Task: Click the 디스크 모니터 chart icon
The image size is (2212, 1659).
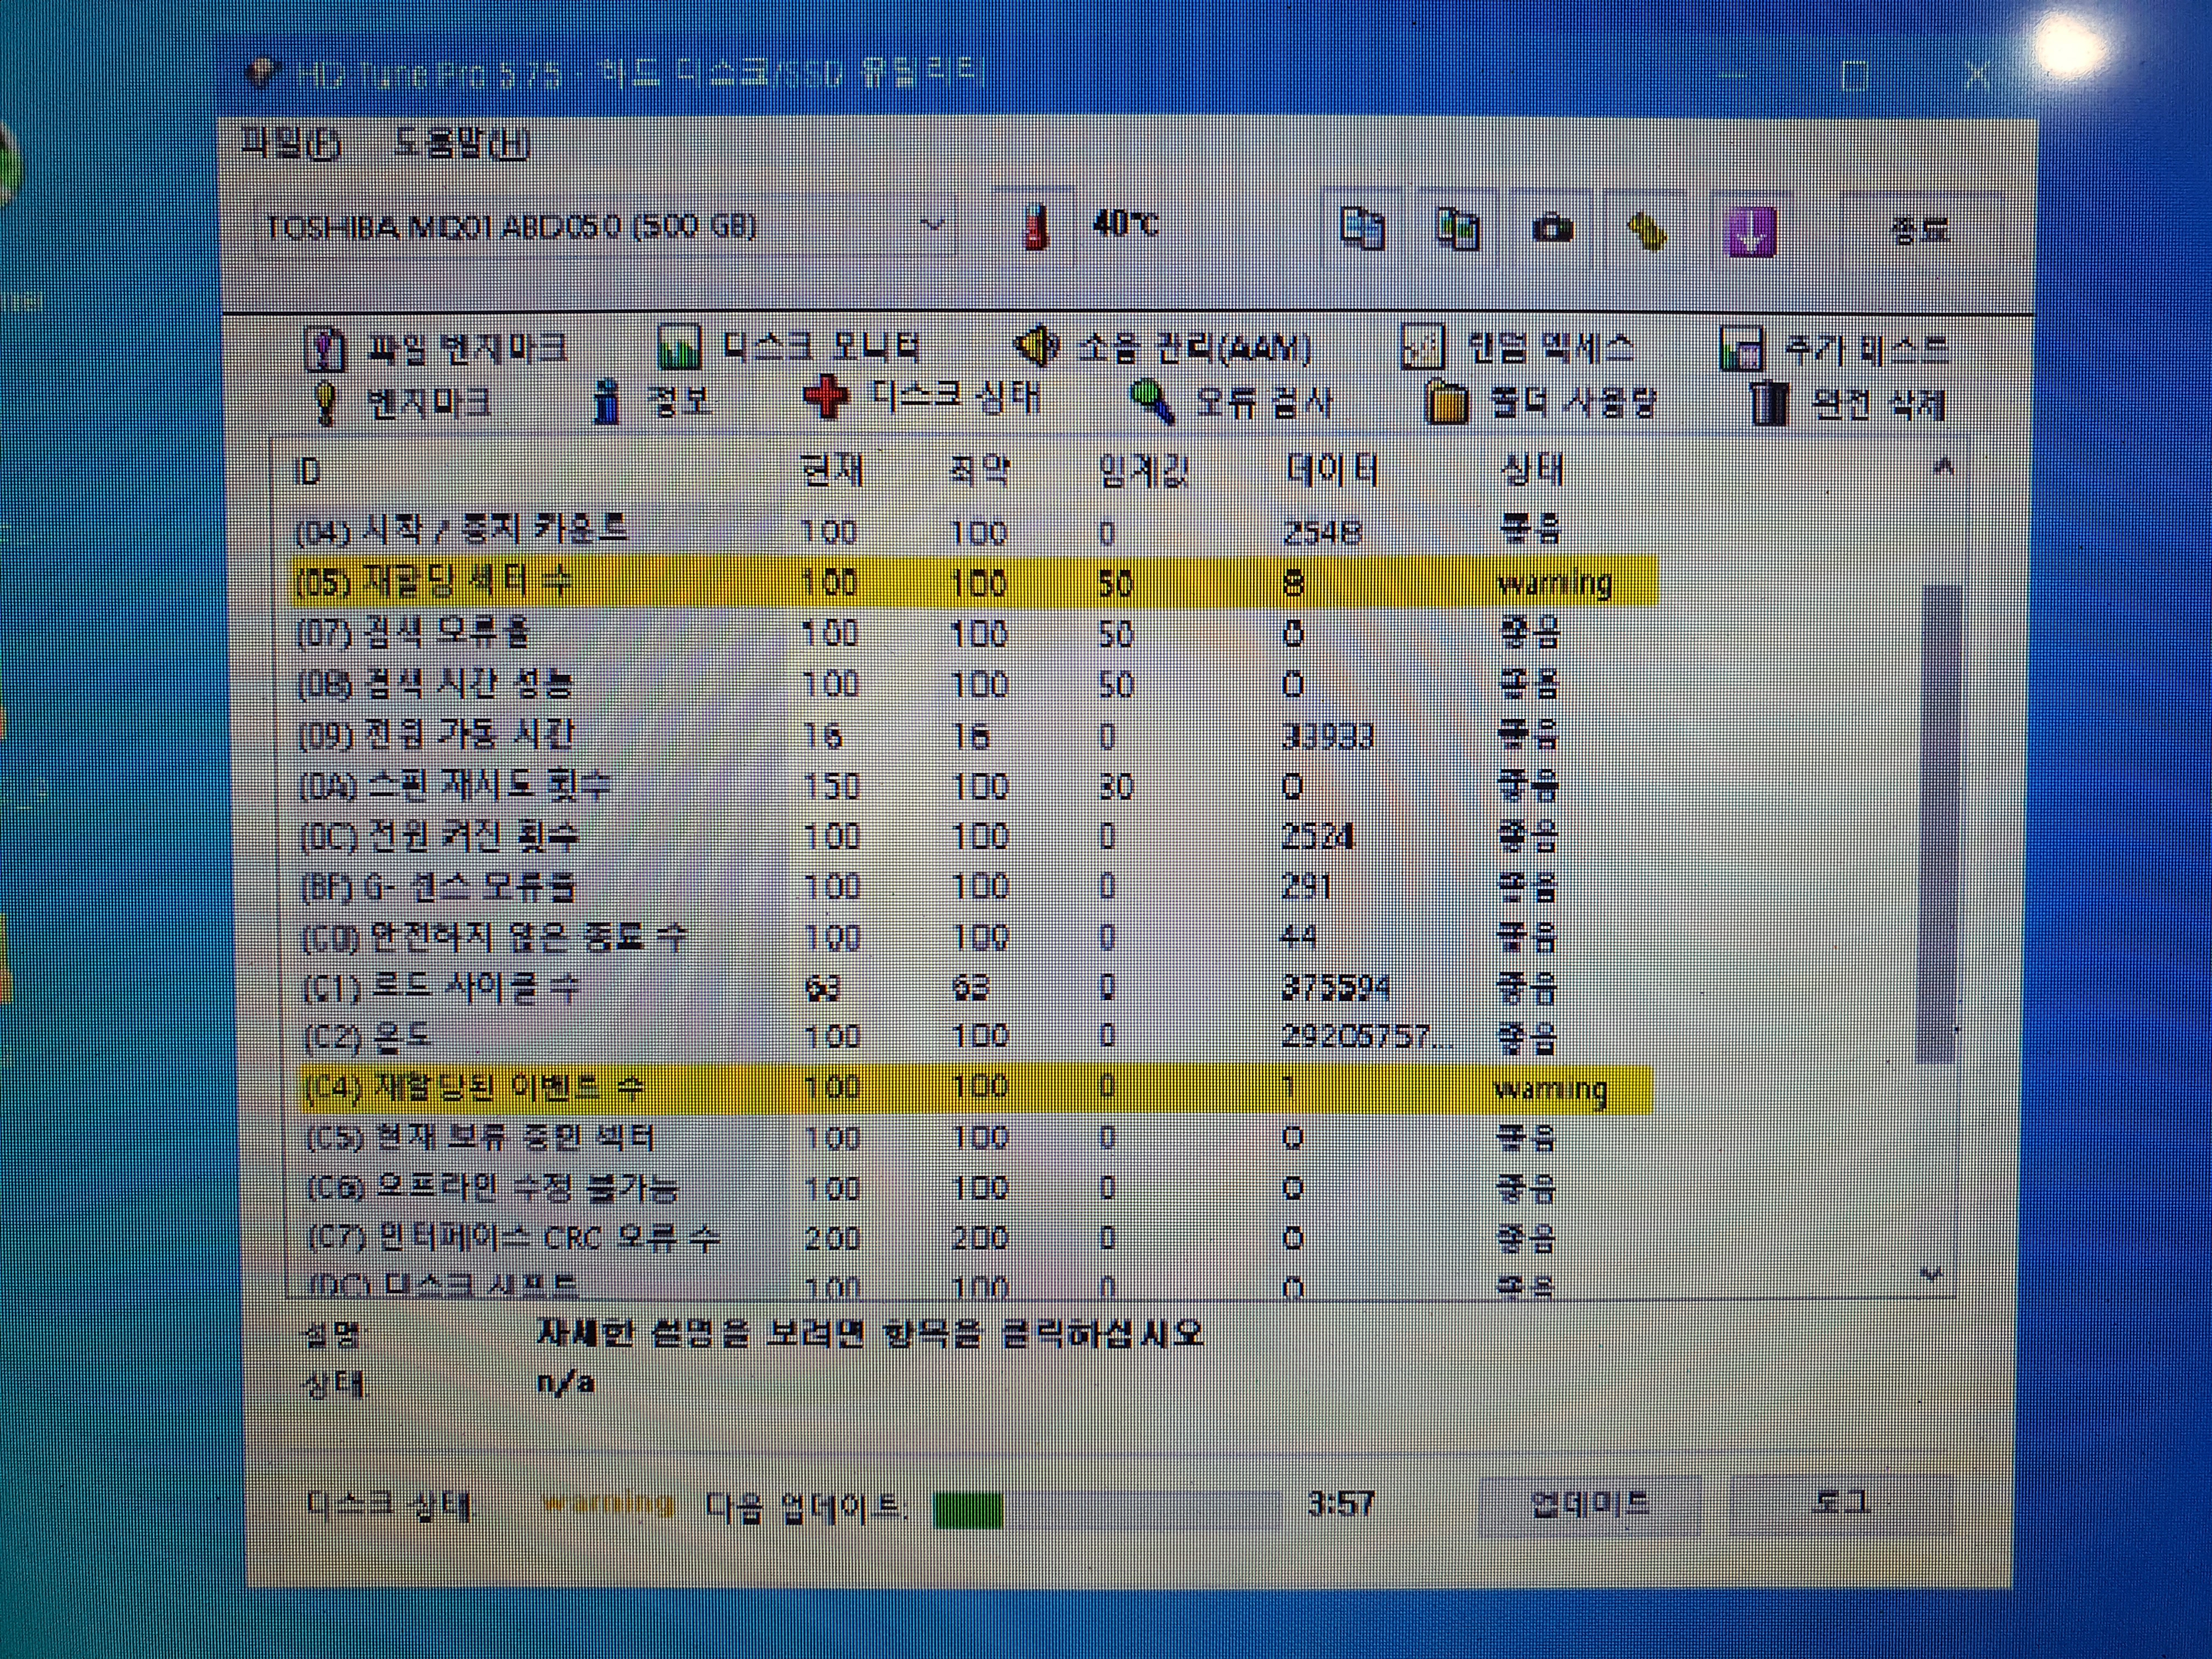Action: (678, 348)
